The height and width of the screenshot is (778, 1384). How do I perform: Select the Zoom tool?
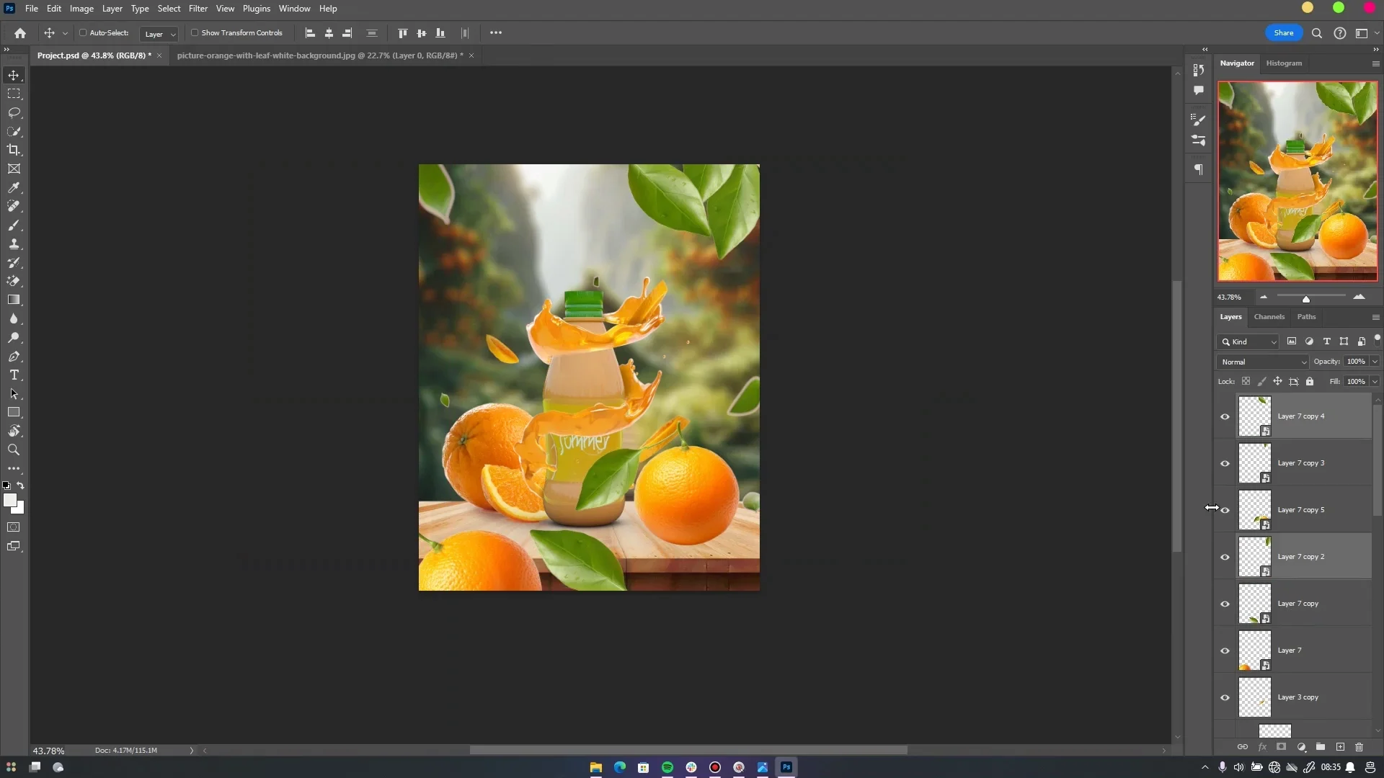(x=14, y=450)
